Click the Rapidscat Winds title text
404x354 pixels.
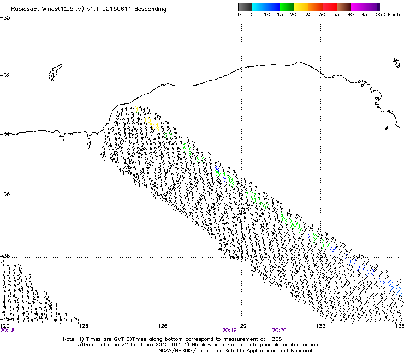point(88,9)
